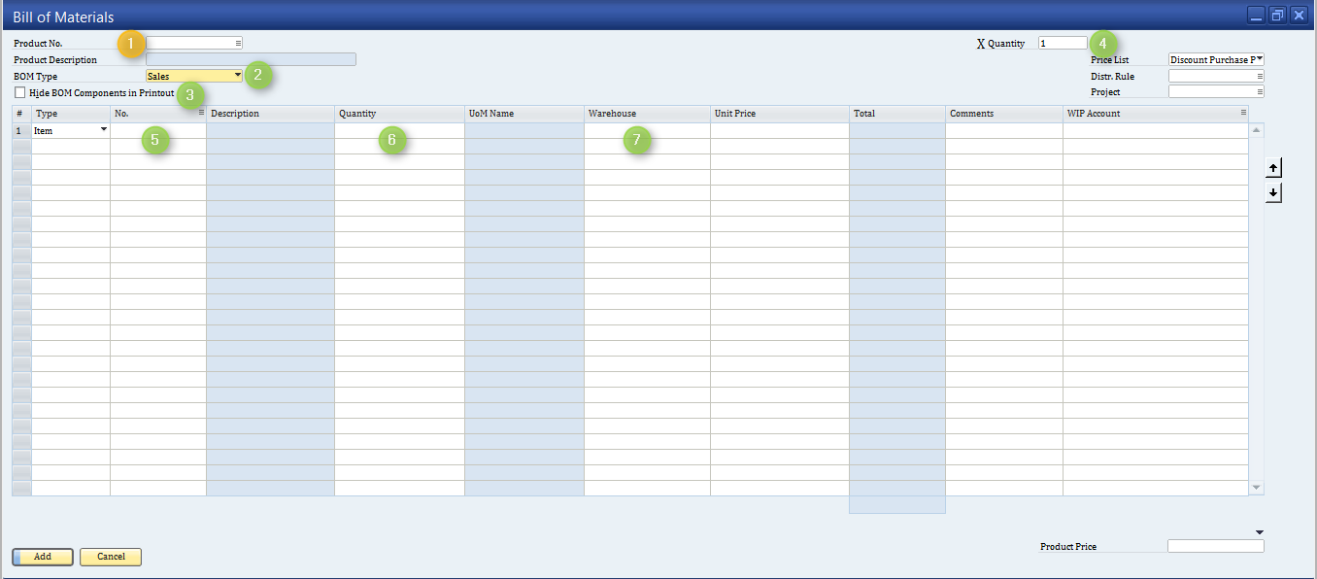Image resolution: width=1317 pixels, height=579 pixels.
Task: Move the selected row down using the down arrow
Action: pos(1273,192)
